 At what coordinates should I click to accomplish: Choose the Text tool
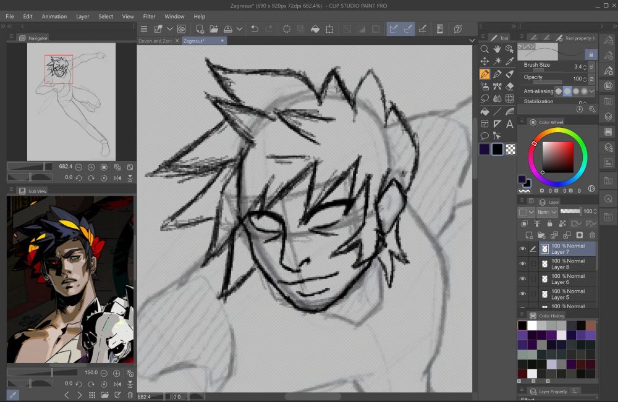[x=510, y=124]
